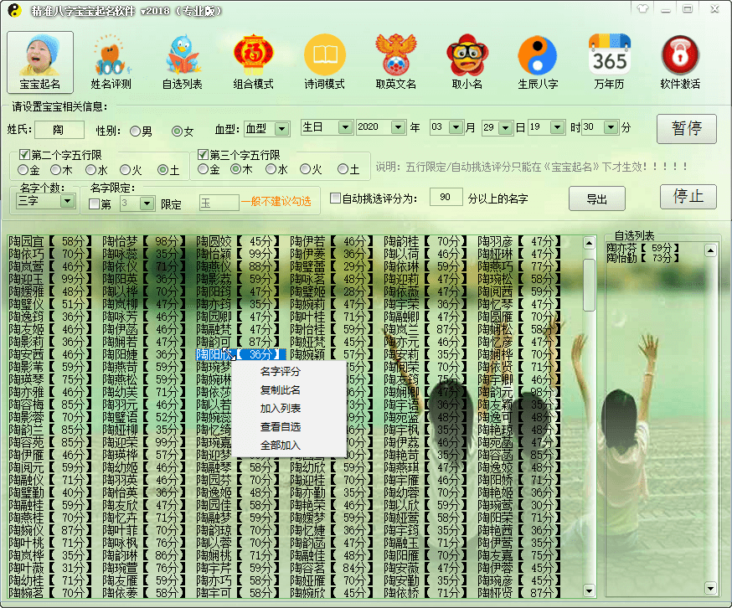Viewport: 732px width, 608px height.
Task: Open the 生辰八字 birth chart tool
Action: [538, 61]
